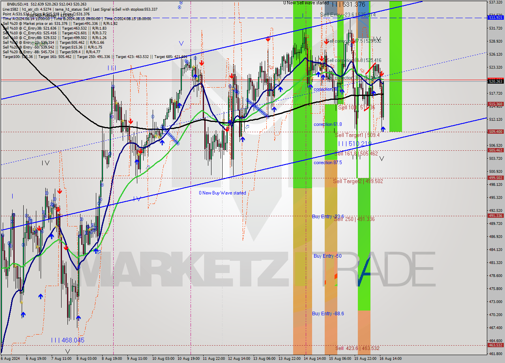This screenshot has width=505, height=363.
Task: Select the 'Sell Target1 | 509.4' label
Action: pos(357,135)
